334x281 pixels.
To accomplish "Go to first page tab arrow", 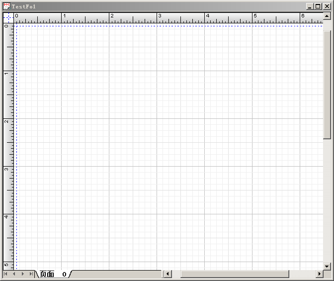I will pos(6,274).
